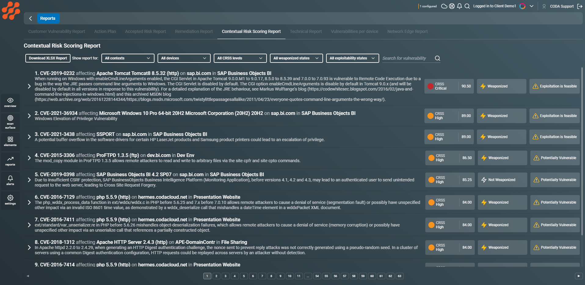Expand row 2 CVE-2021-36934
Viewport: 585px width, 285px height.
[x=29, y=116]
